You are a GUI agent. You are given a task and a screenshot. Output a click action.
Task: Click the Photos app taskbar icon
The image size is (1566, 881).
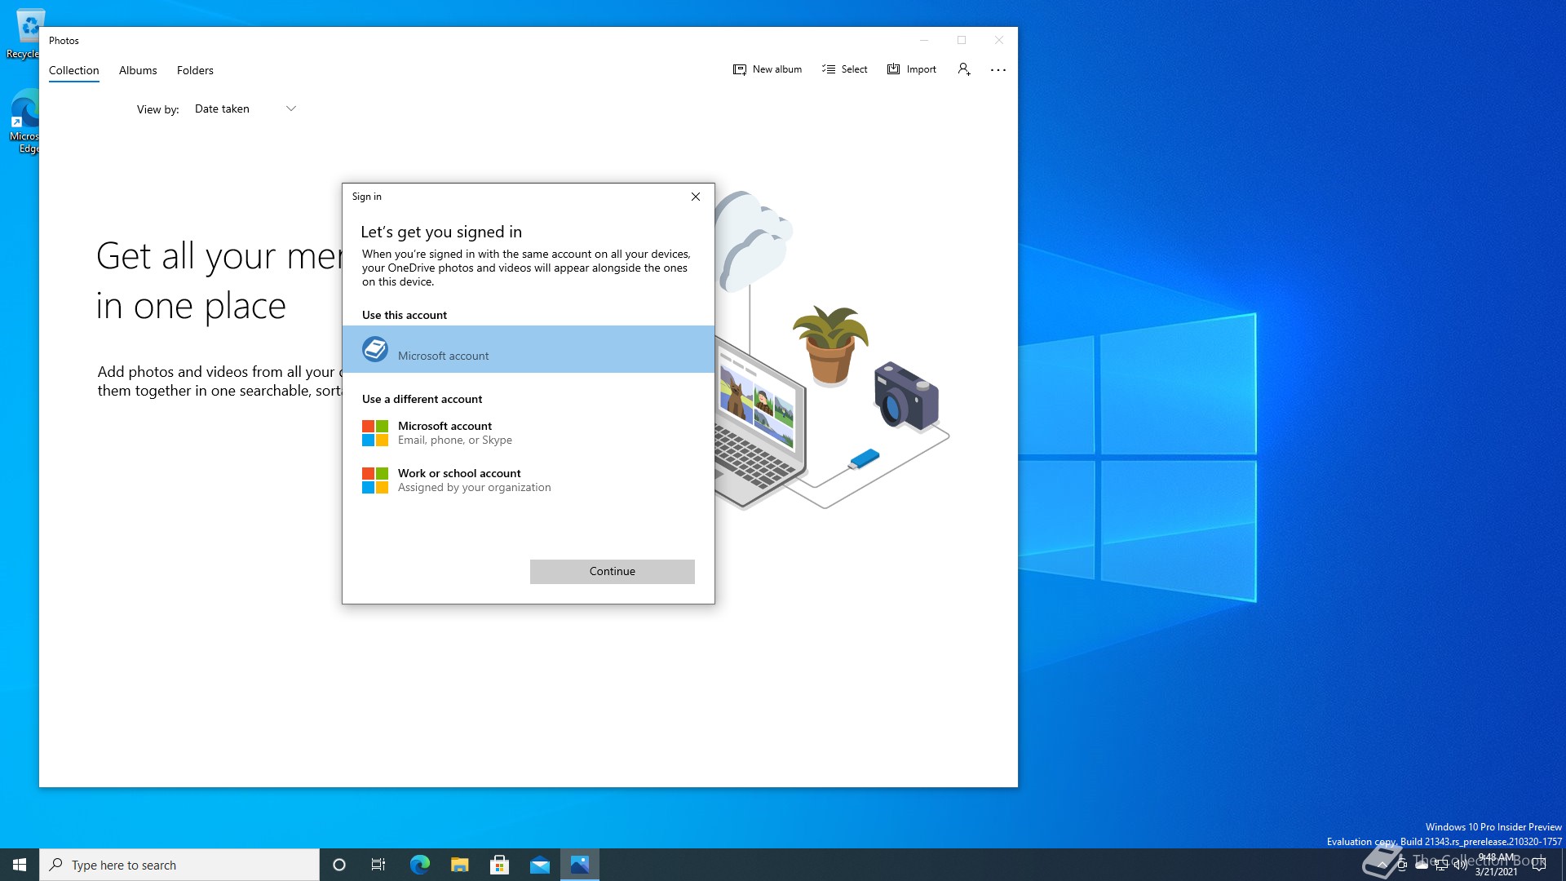580,865
